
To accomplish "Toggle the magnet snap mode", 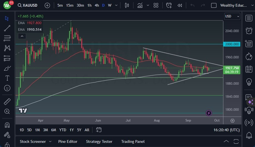I will [7, 125].
